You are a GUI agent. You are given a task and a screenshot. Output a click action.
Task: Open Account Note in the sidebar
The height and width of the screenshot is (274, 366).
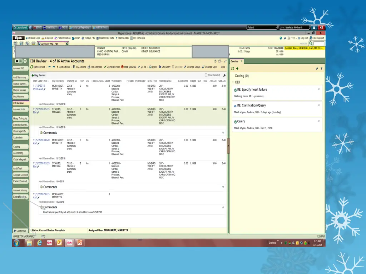pos(20,109)
